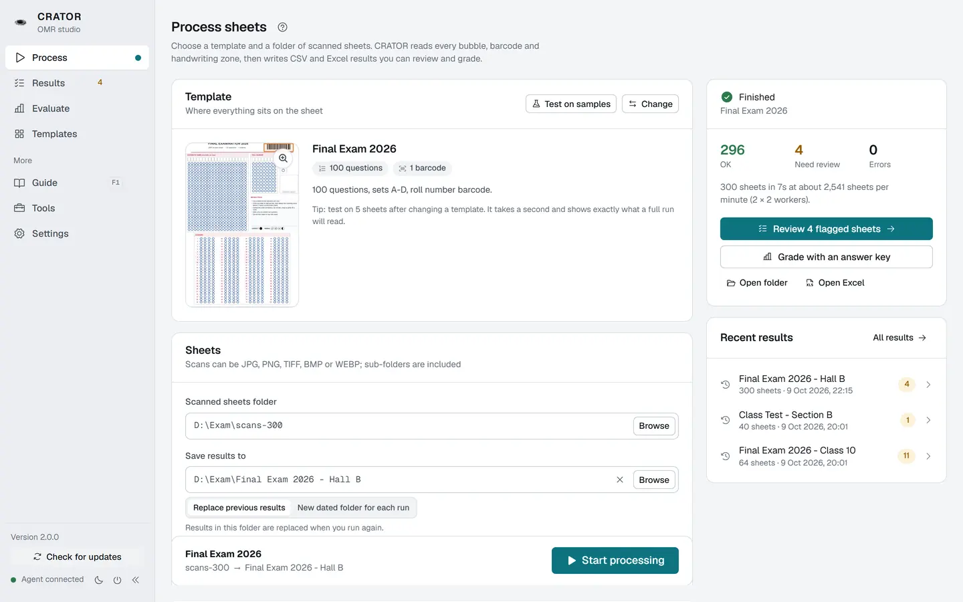
Task: Open the Final Exam 2026 - Hall B result chevron
Action: tap(928, 385)
